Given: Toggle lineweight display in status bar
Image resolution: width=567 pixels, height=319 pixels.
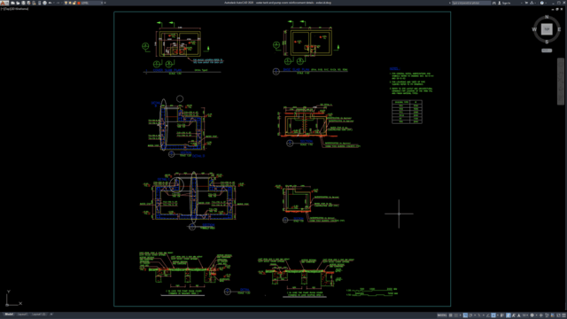Looking at the screenshot, I should coord(502,315).
